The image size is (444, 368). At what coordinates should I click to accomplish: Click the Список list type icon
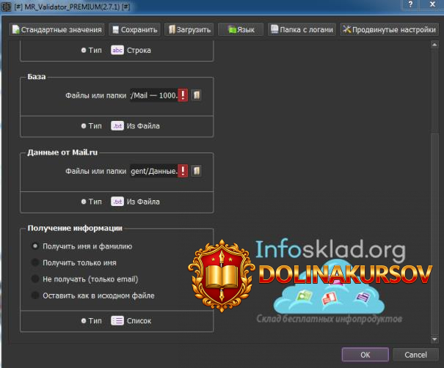[117, 320]
